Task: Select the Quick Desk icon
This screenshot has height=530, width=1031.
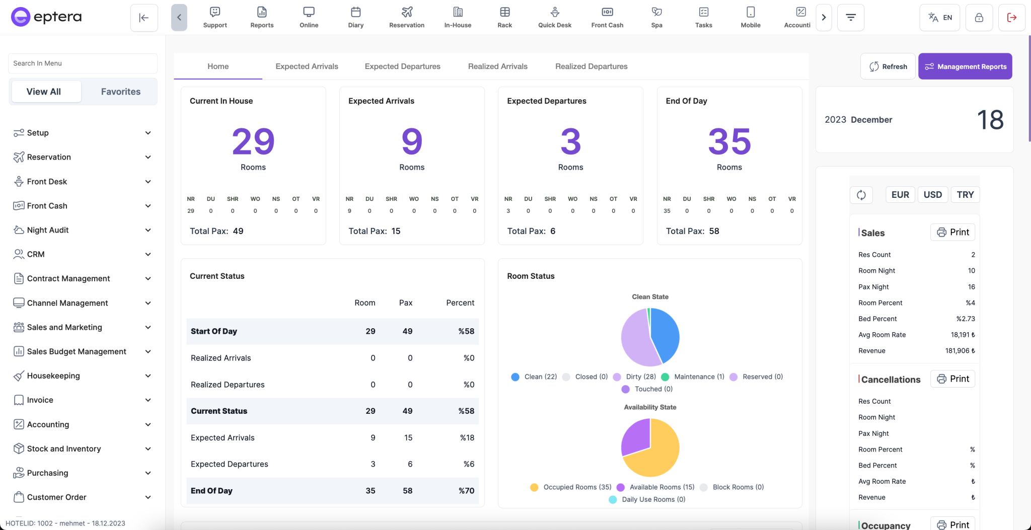Action: click(555, 17)
